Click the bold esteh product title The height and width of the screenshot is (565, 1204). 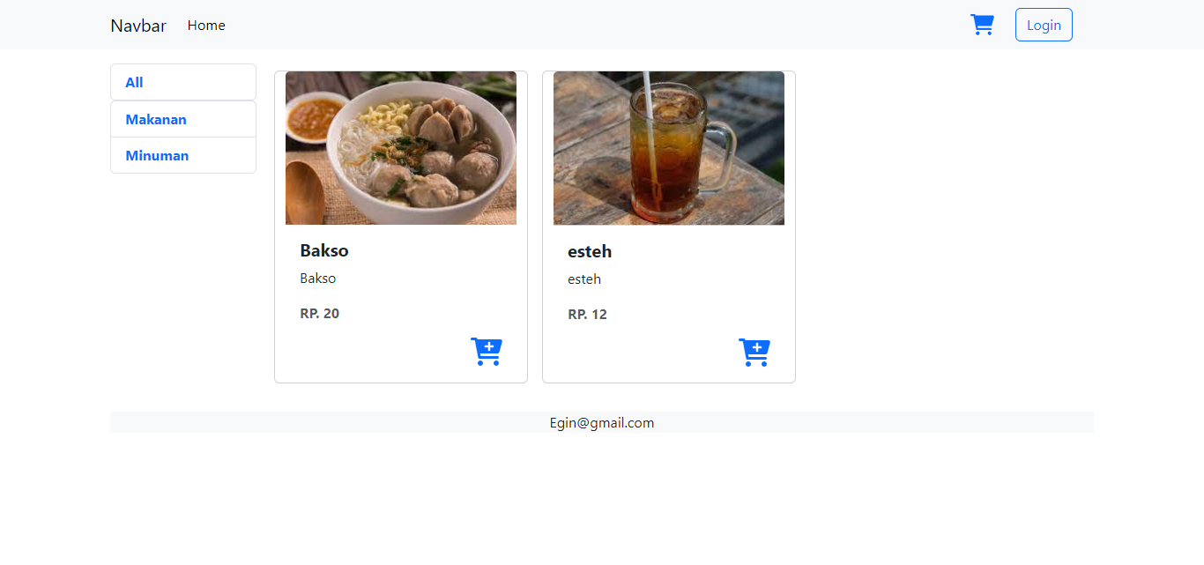pos(590,251)
